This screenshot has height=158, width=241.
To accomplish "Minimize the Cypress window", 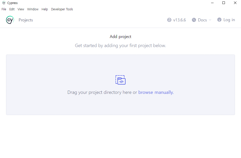I will 212,3.
